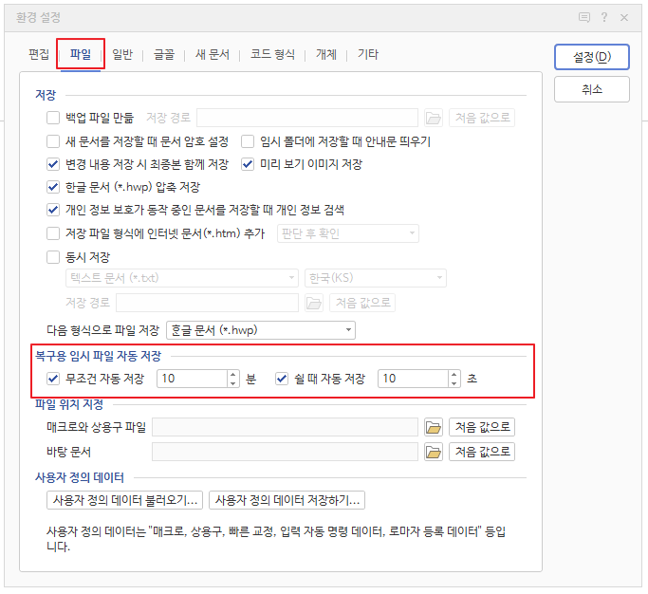
Task: Select the 파일 tab
Action: [x=81, y=54]
